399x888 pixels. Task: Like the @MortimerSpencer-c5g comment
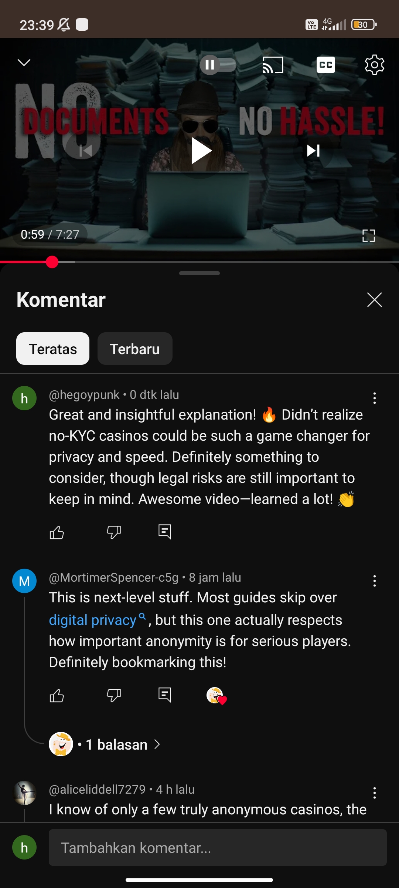57,696
